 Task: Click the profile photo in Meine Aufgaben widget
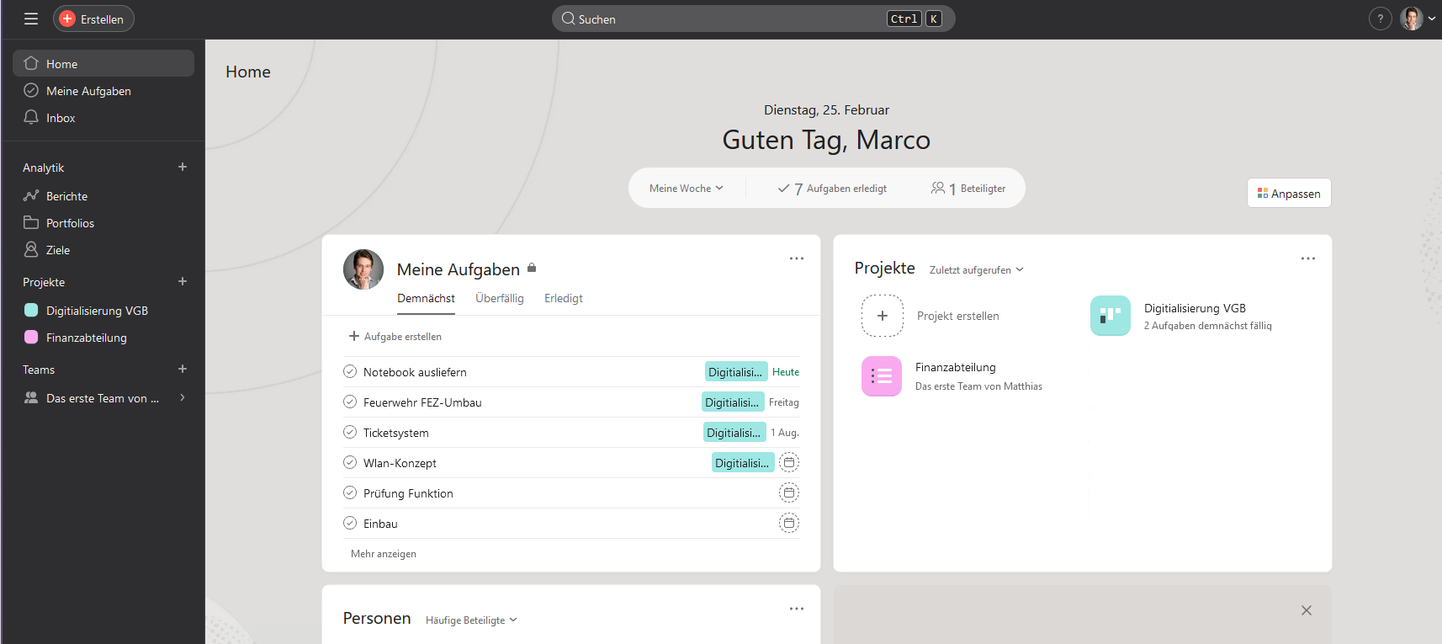point(363,269)
